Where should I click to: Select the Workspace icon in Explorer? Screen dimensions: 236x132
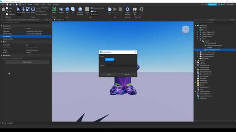pos(198,26)
